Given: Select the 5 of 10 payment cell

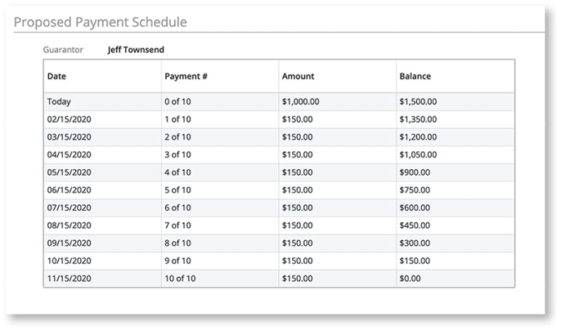Looking at the screenshot, I should pyautogui.click(x=177, y=190).
